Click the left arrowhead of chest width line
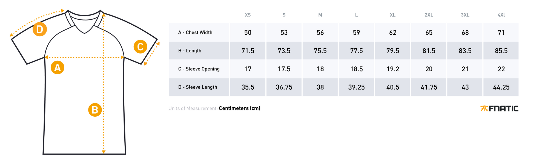533x168 pixels. [x=46, y=57]
